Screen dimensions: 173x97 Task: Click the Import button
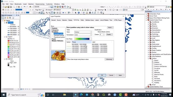click(x=110, y=27)
